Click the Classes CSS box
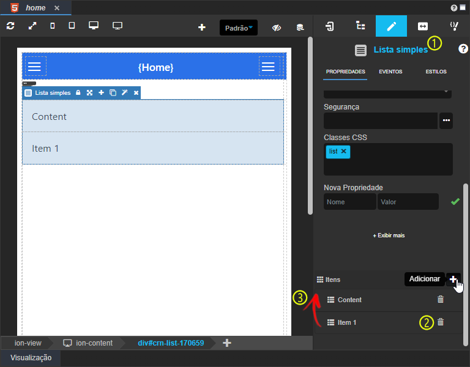Screen dimensions: 470x367 (388, 159)
